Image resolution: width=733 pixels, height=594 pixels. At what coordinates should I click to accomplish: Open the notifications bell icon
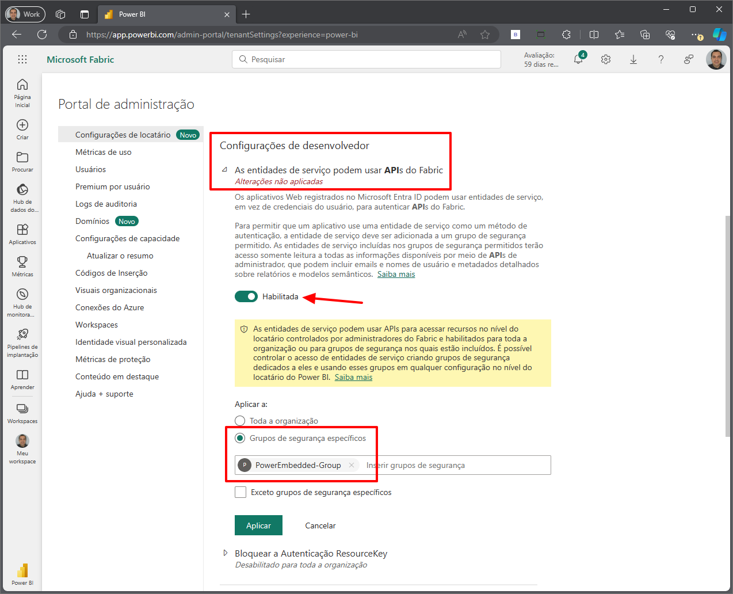click(578, 59)
